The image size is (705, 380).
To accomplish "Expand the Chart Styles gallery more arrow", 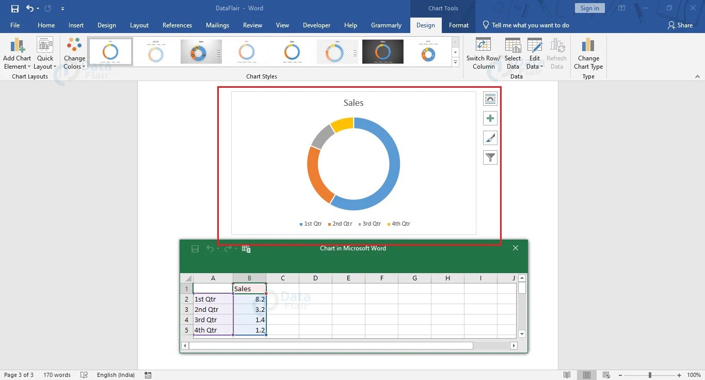I will 455,62.
